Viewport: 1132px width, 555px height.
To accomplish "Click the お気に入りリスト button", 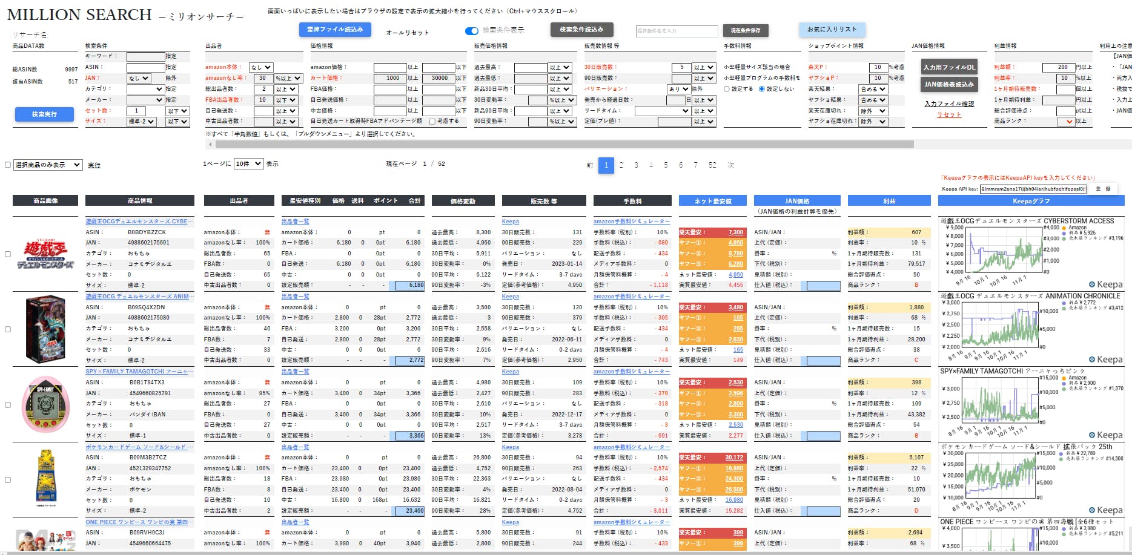I will (832, 30).
